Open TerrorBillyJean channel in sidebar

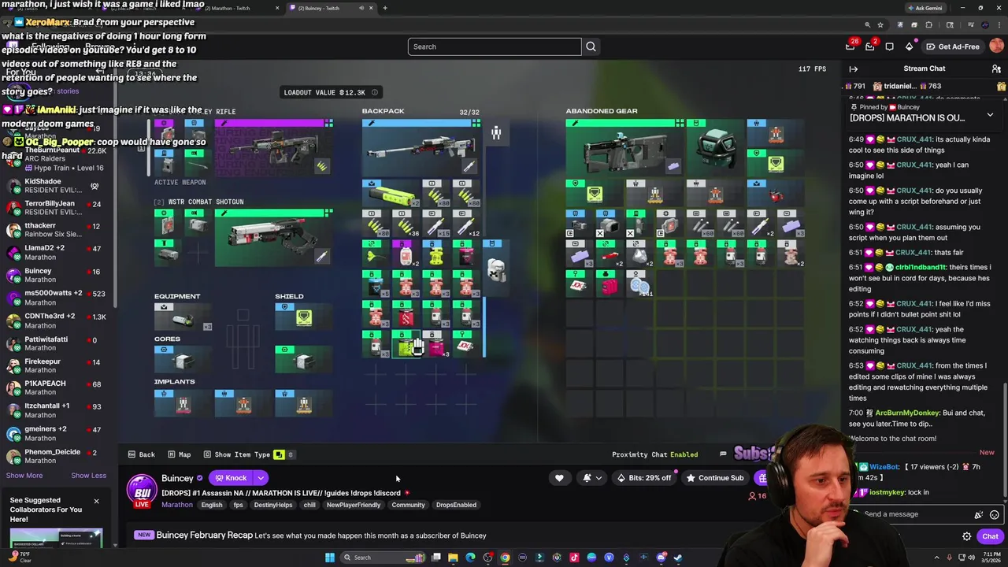[x=57, y=208]
